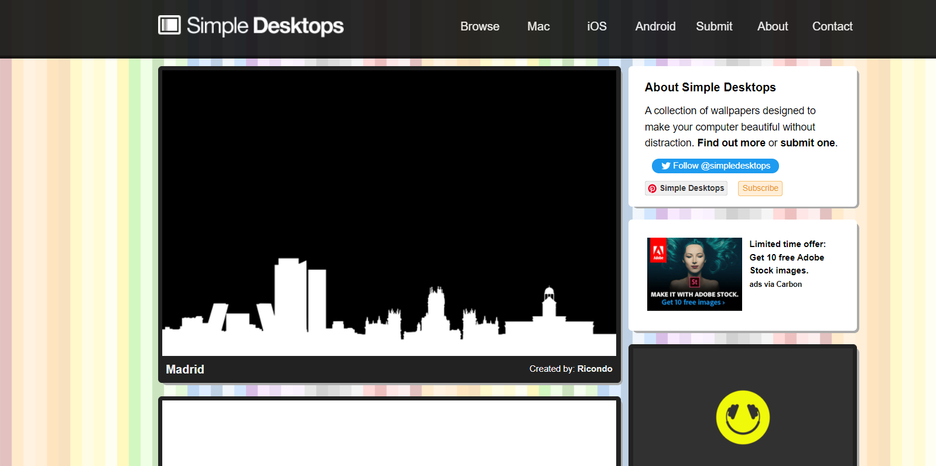Open the iOS navigation link
The width and height of the screenshot is (936, 466).
(x=597, y=26)
